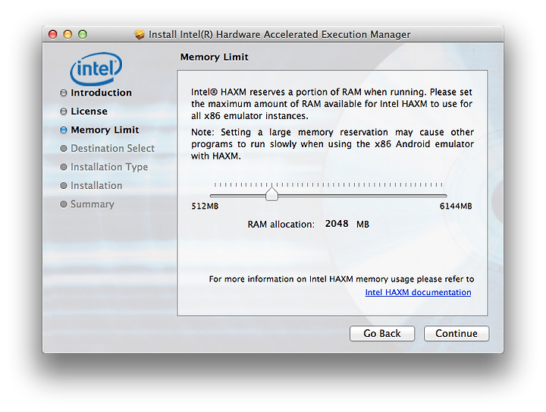This screenshot has width=546, height=412.
Task: Click the Installation Type bullet icon
Action: click(64, 167)
